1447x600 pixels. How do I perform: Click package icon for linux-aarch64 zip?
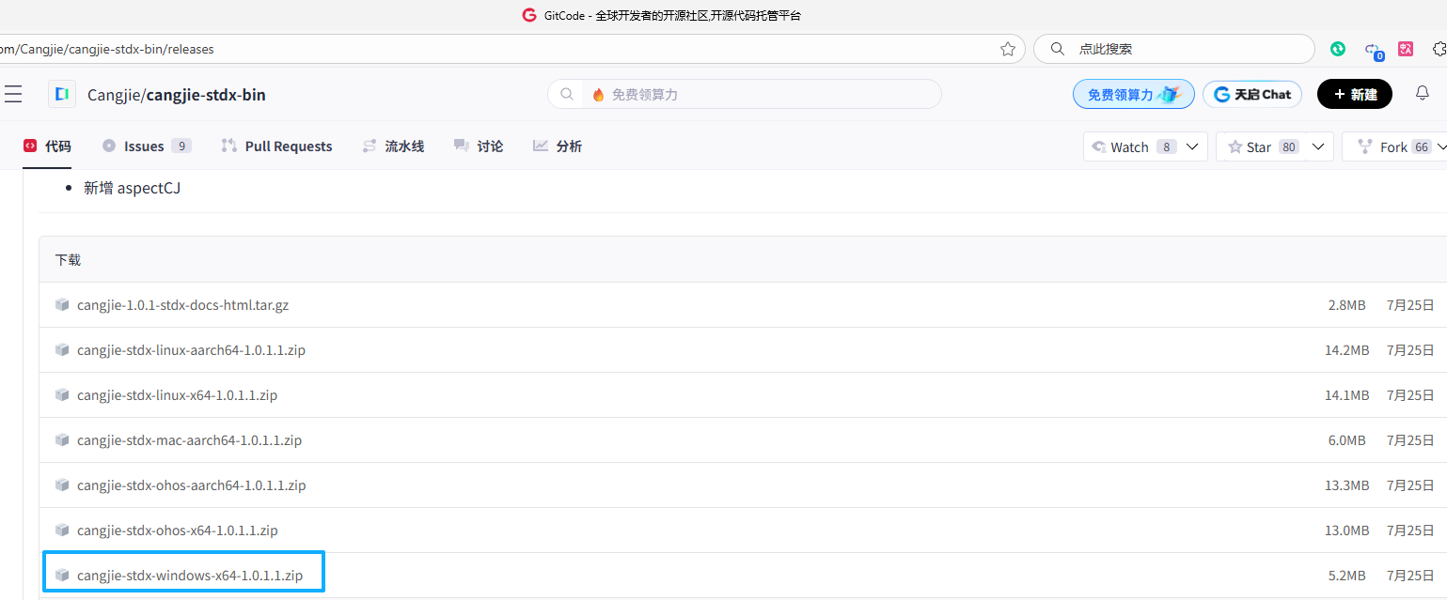click(62, 350)
